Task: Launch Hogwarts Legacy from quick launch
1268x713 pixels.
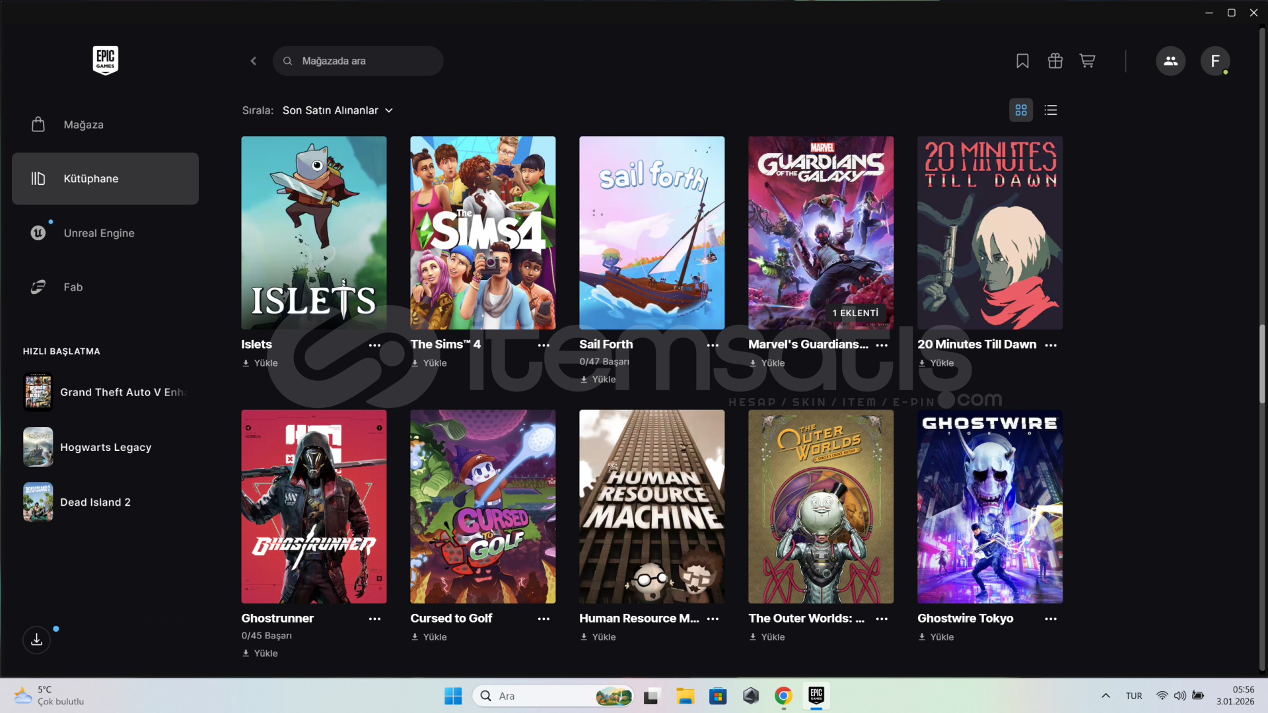Action: (106, 447)
